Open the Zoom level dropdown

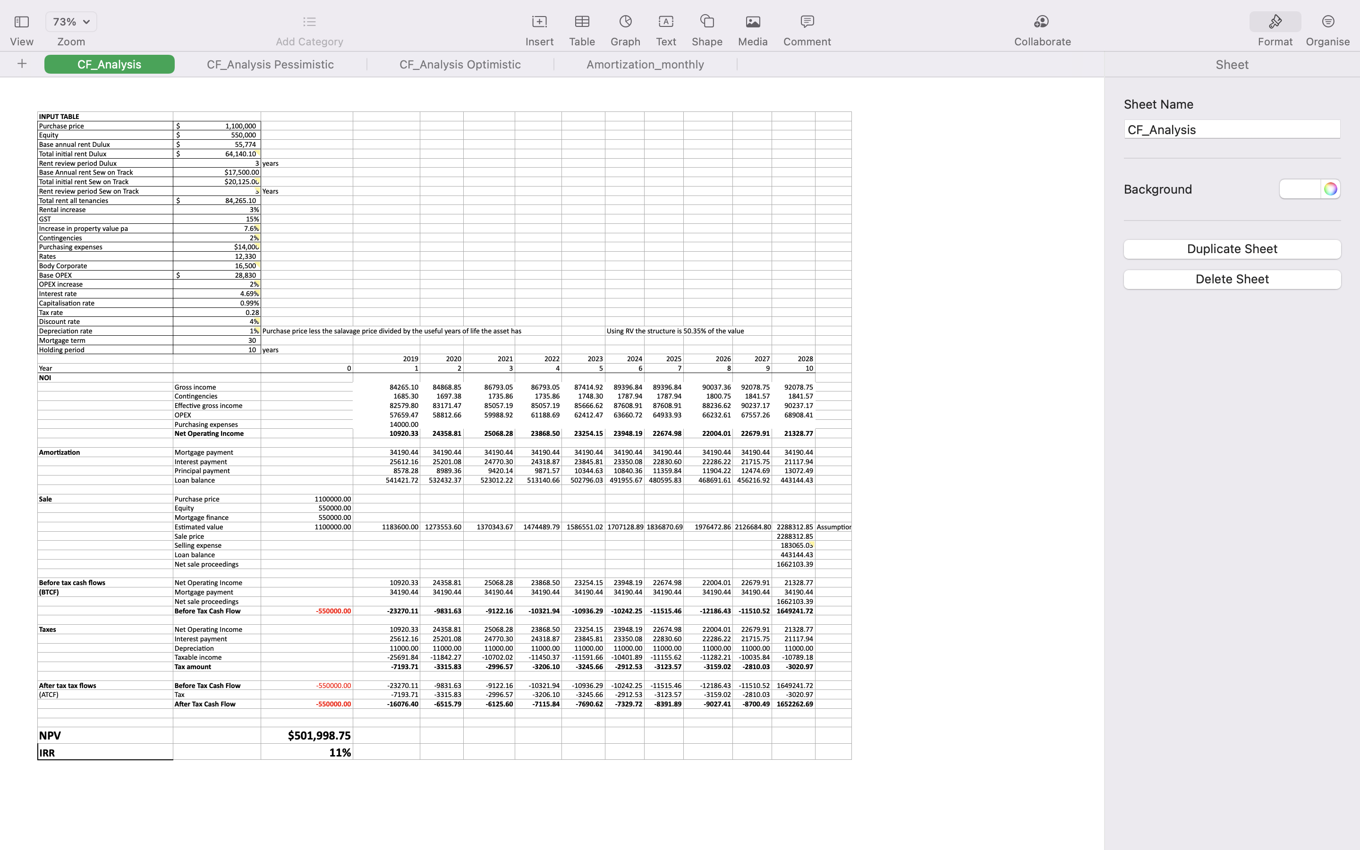click(70, 21)
